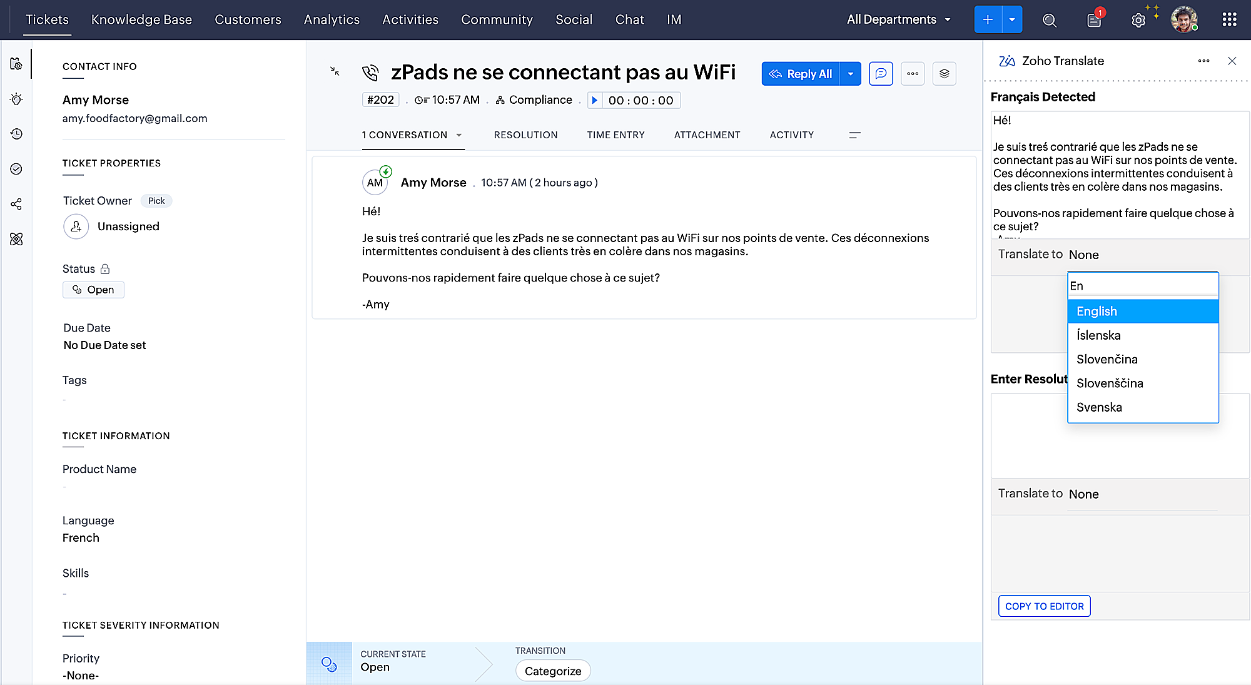
Task: Expand the Reply All dropdown arrow
Action: (x=851, y=74)
